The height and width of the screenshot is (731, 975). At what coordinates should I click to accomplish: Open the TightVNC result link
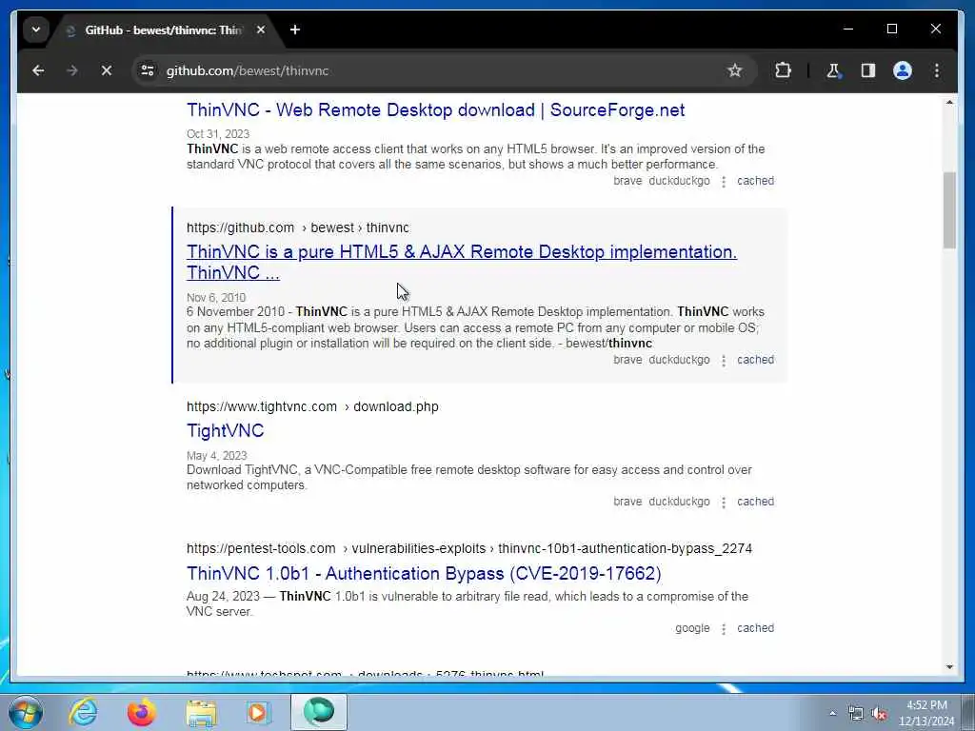(x=225, y=431)
